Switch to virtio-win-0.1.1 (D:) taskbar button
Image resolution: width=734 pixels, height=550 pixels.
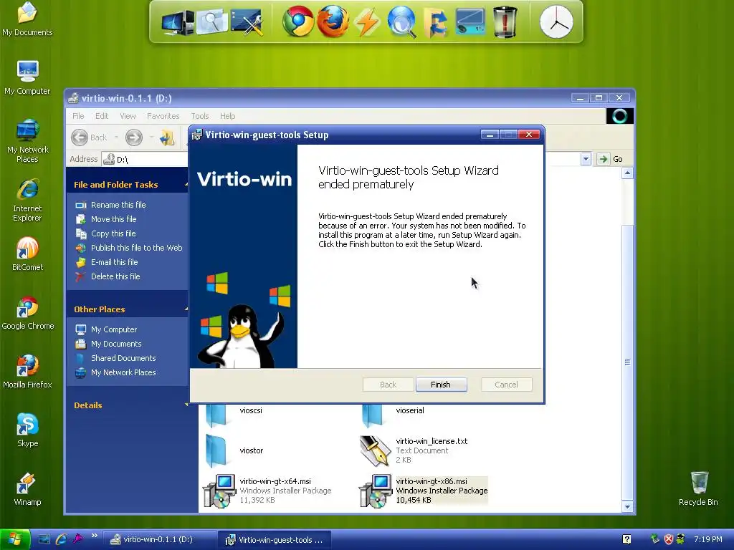159,539
